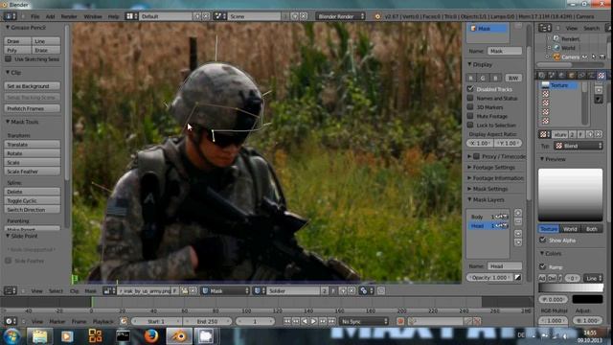
Task: Open the Info editor type selector icon
Action: click(10, 16)
